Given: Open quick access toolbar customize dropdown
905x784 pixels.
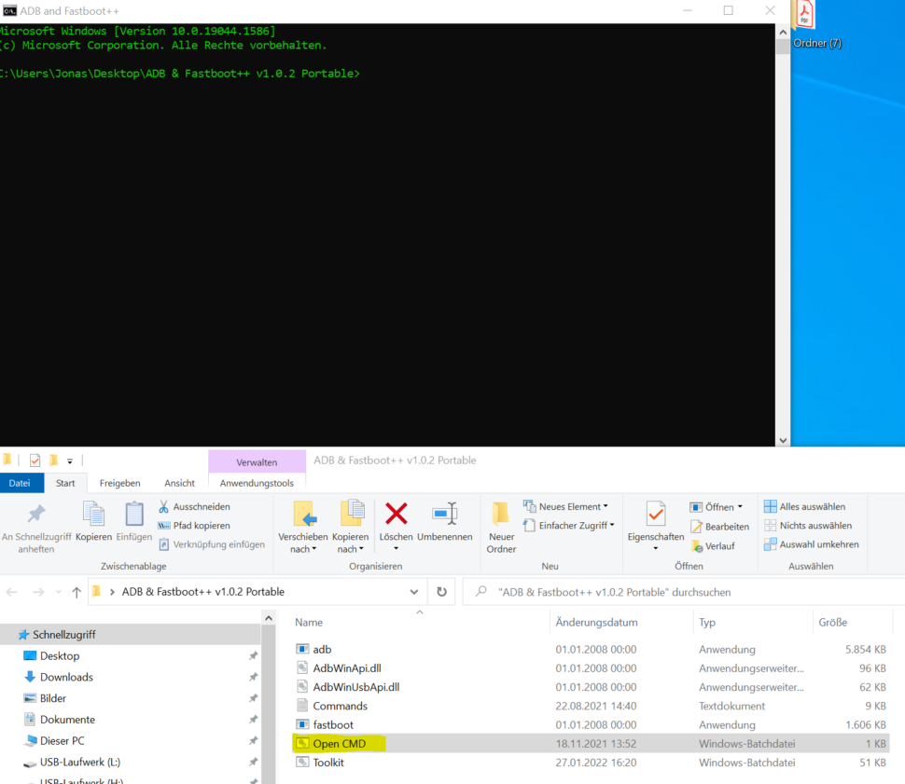Looking at the screenshot, I should (70, 461).
